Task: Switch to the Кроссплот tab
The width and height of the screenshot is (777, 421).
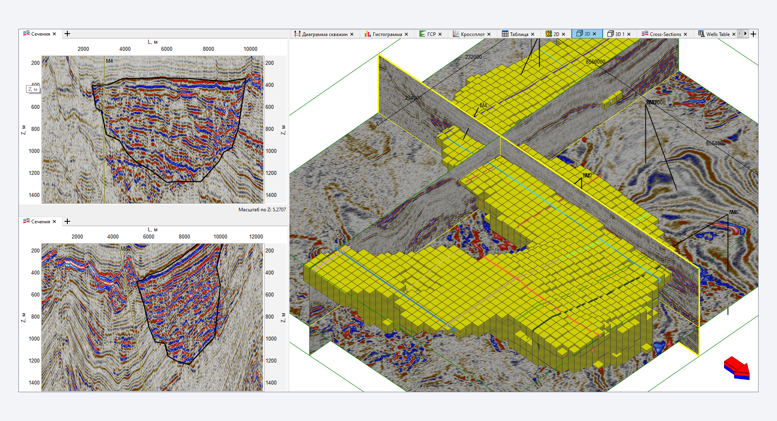Action: tap(472, 34)
